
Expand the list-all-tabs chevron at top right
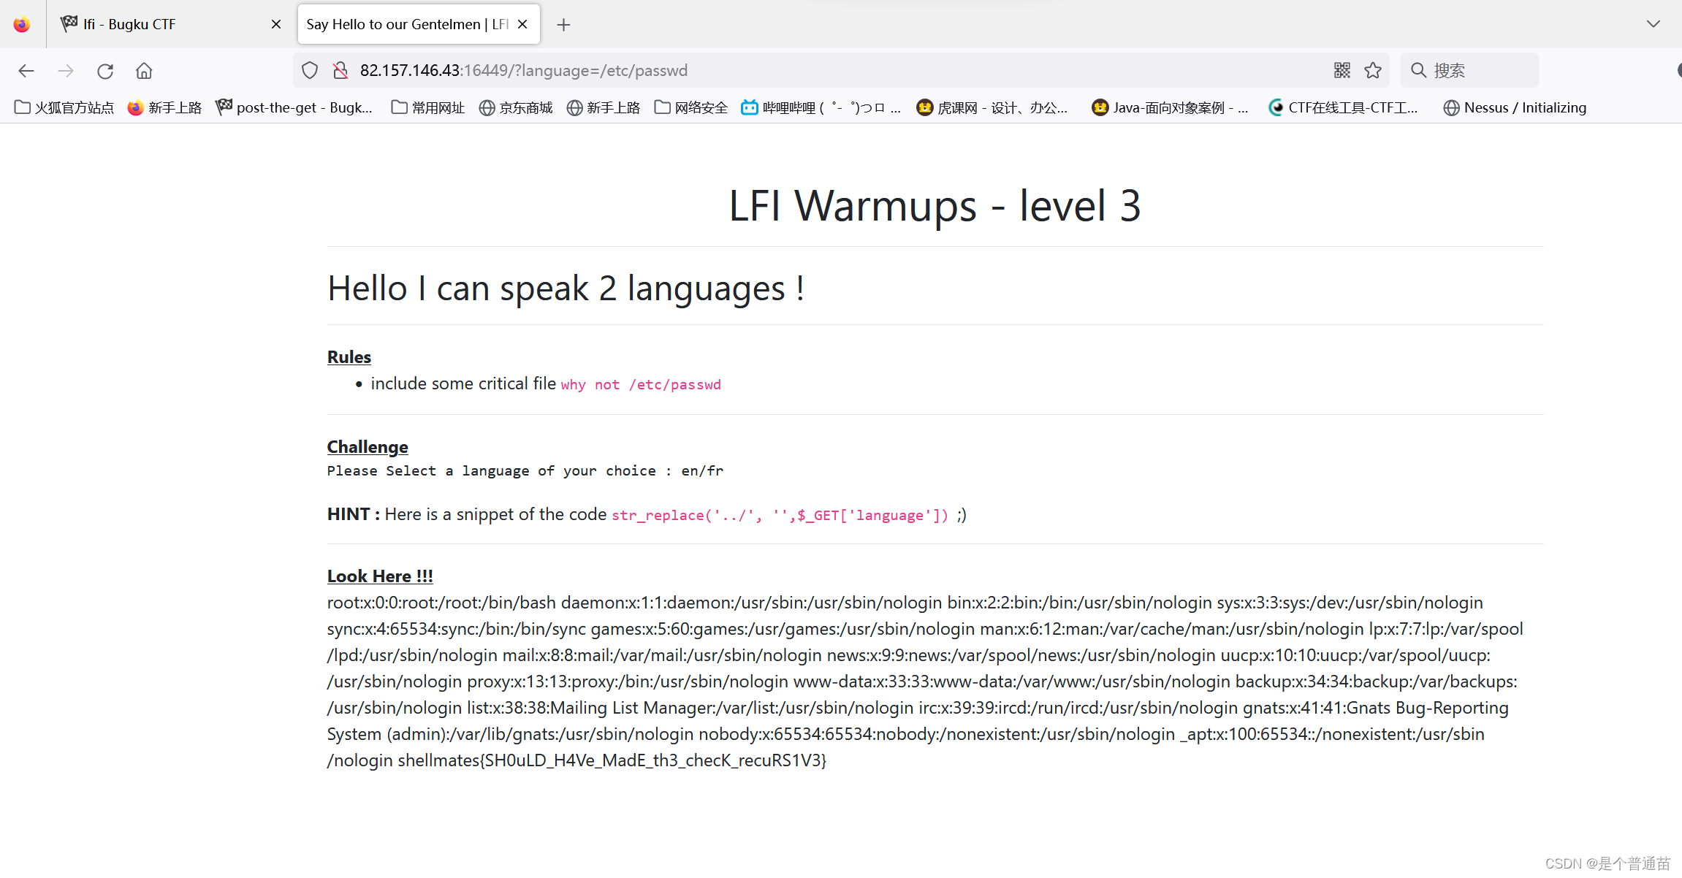pyautogui.click(x=1653, y=23)
